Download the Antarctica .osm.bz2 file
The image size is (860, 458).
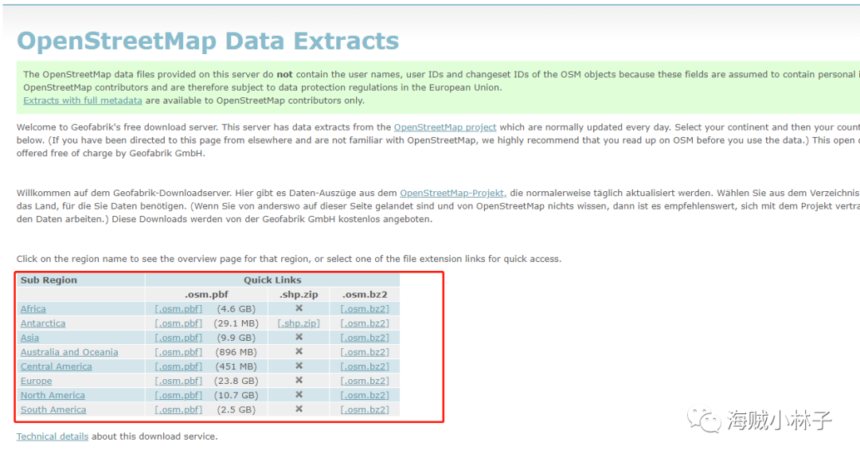point(365,323)
